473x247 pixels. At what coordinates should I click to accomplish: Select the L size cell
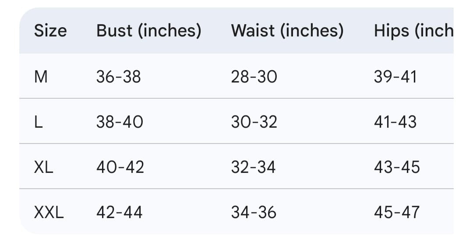click(x=39, y=122)
